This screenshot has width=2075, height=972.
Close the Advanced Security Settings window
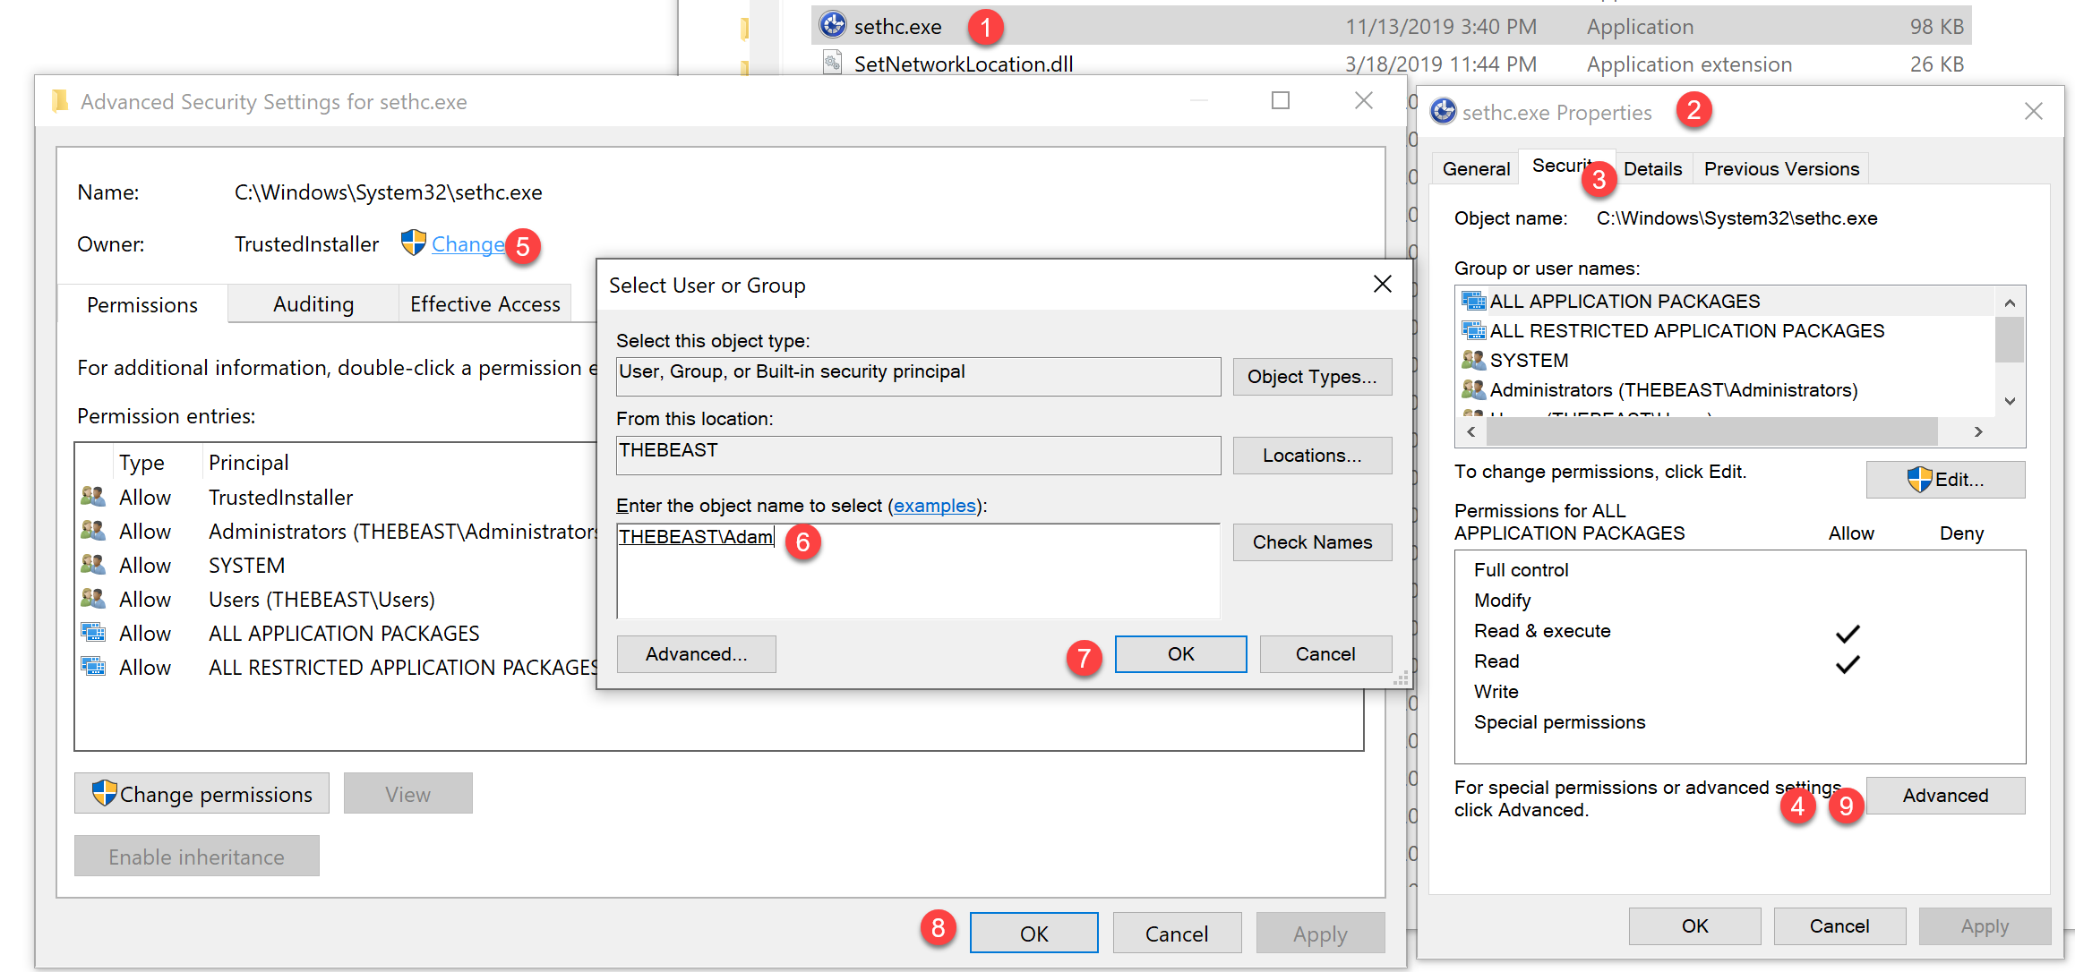click(x=1363, y=100)
